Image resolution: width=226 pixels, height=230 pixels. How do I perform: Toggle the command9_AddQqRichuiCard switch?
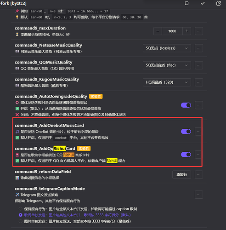click(186, 155)
